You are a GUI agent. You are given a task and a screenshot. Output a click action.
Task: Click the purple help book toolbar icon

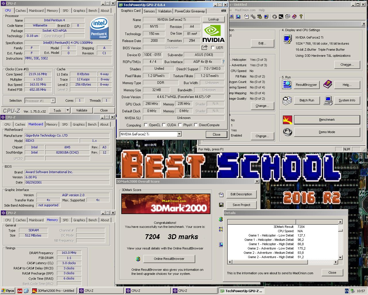click(x=294, y=16)
